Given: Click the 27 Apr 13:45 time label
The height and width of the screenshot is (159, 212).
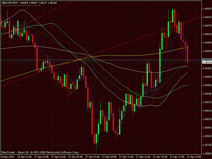Looking at the screenshot, I should (x=143, y=157).
